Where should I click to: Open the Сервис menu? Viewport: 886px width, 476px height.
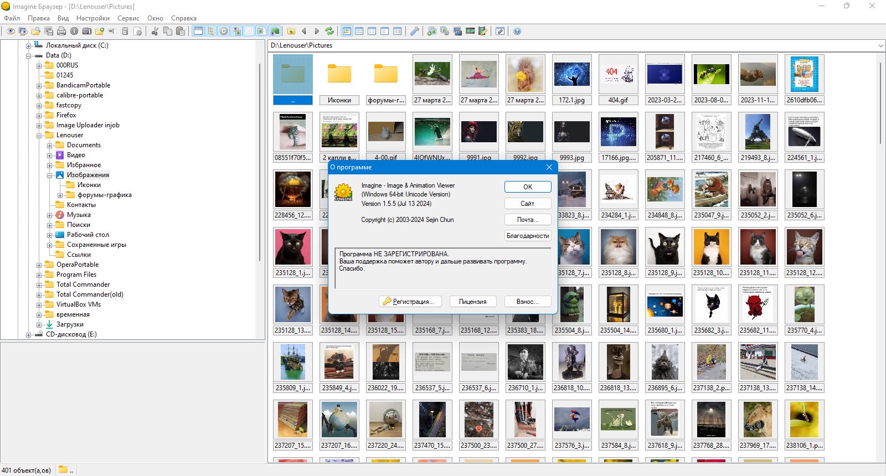(128, 18)
